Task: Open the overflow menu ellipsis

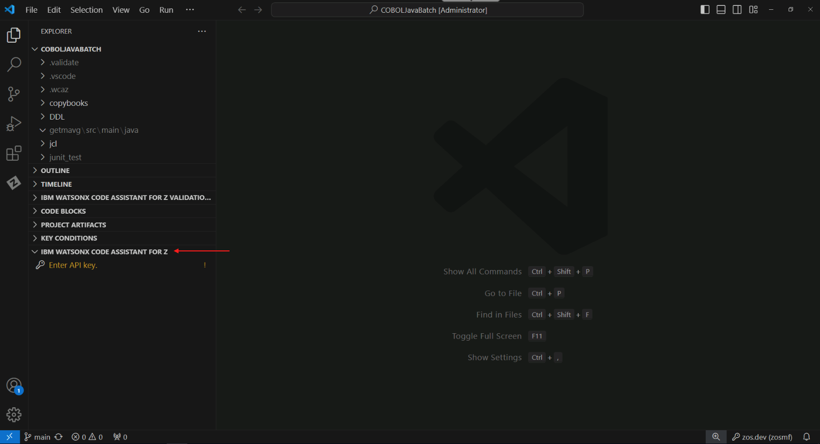Action: point(190,10)
